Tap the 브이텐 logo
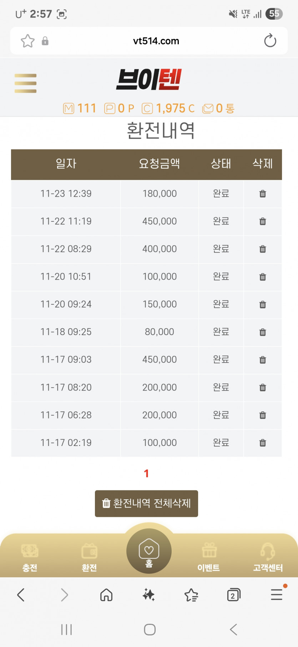This screenshot has height=647, width=298. [149, 79]
